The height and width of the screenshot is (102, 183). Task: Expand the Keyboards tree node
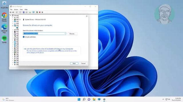click(13, 38)
